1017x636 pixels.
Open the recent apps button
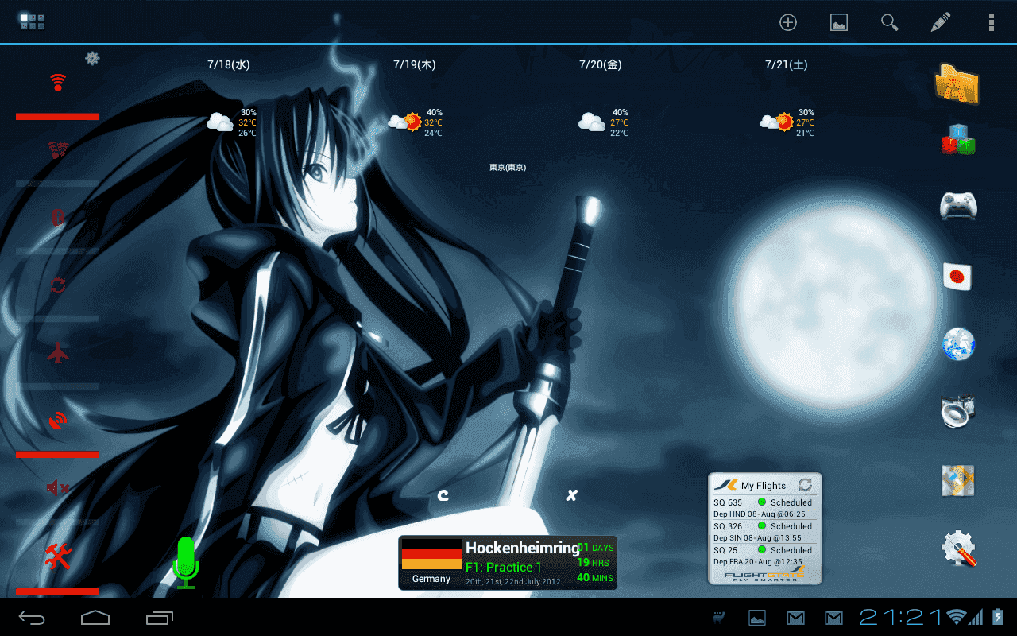[x=160, y=617]
